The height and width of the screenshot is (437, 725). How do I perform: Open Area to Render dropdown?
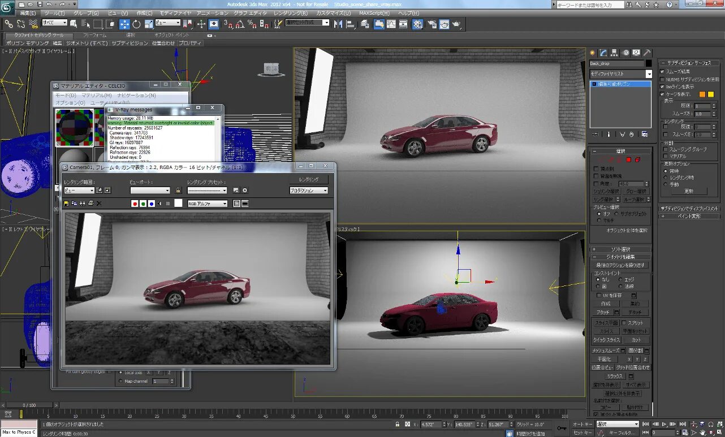click(x=79, y=191)
